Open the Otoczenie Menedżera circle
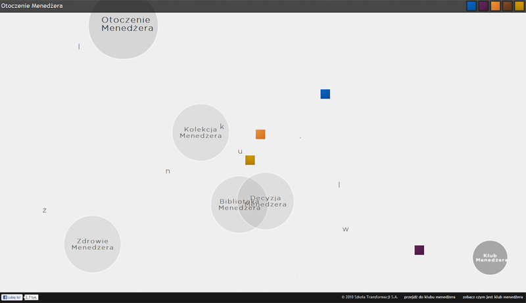This screenshot has width=526, height=303. click(123, 24)
